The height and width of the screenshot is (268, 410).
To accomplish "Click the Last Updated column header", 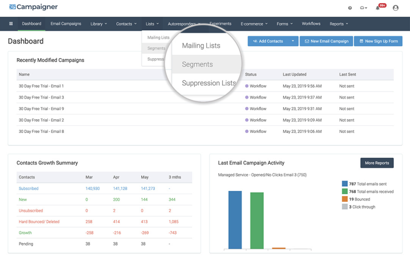I will click(x=295, y=74).
